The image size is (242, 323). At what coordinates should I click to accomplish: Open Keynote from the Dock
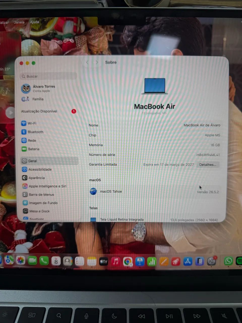[x=140, y=262]
